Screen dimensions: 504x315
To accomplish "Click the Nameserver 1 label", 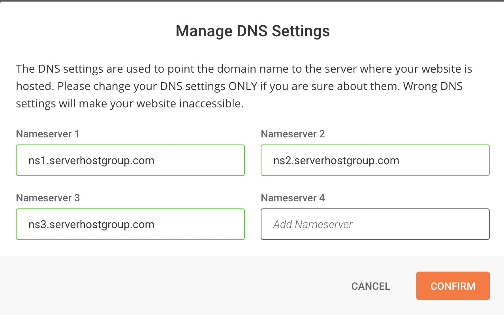I will [47, 134].
